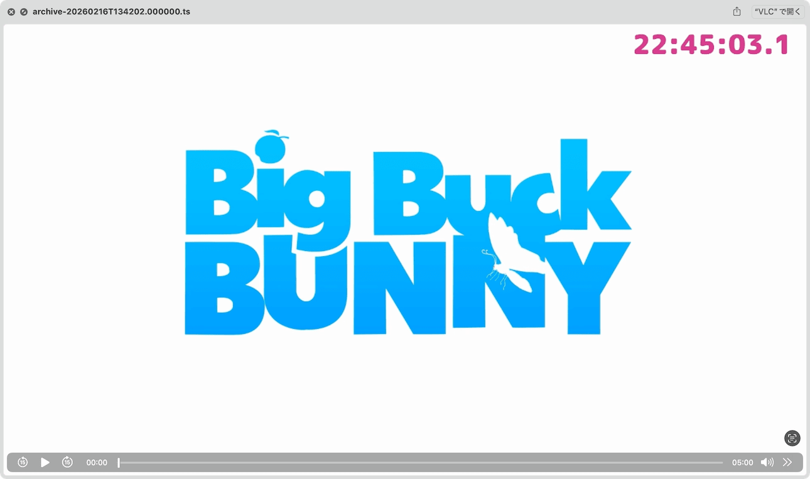Skip forward 15 seconds
Viewport: 810px width, 479px height.
(x=67, y=462)
